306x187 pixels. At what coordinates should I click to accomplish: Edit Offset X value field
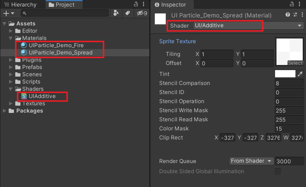[217, 63]
